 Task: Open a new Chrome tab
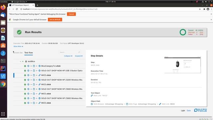pyautogui.click(x=37, y=5)
